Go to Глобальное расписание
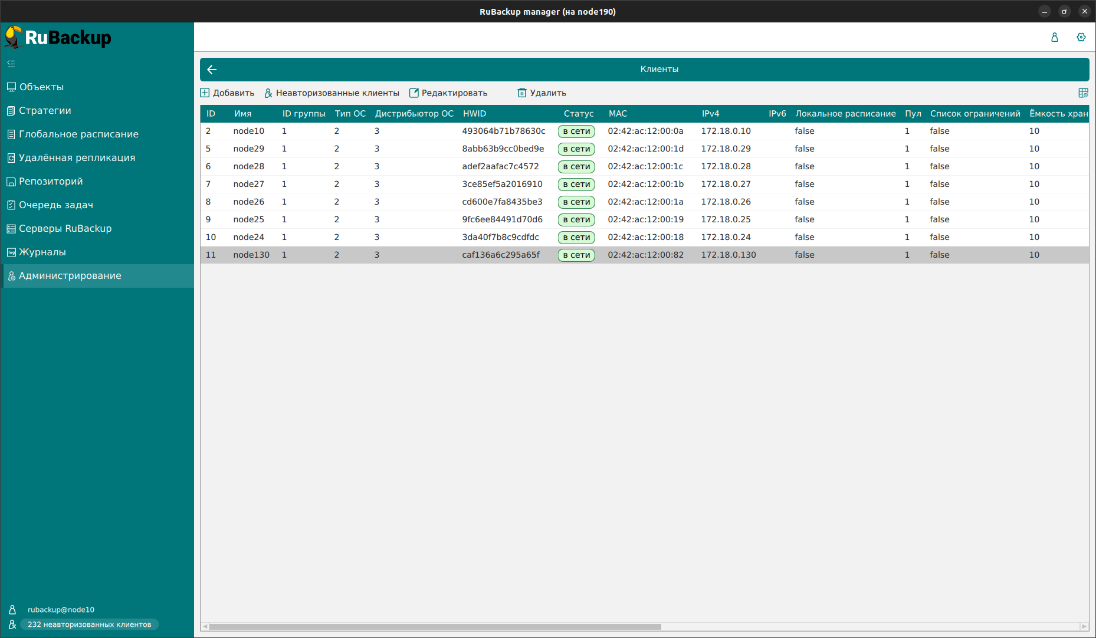 [x=78, y=134]
